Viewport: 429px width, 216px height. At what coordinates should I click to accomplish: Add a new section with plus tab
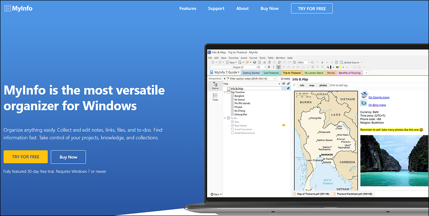click(x=366, y=73)
